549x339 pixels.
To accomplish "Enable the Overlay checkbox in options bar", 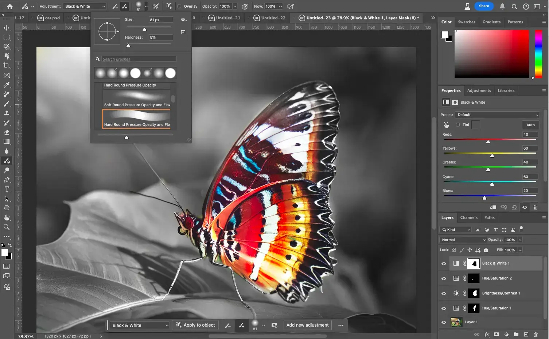I will pyautogui.click(x=179, y=6).
